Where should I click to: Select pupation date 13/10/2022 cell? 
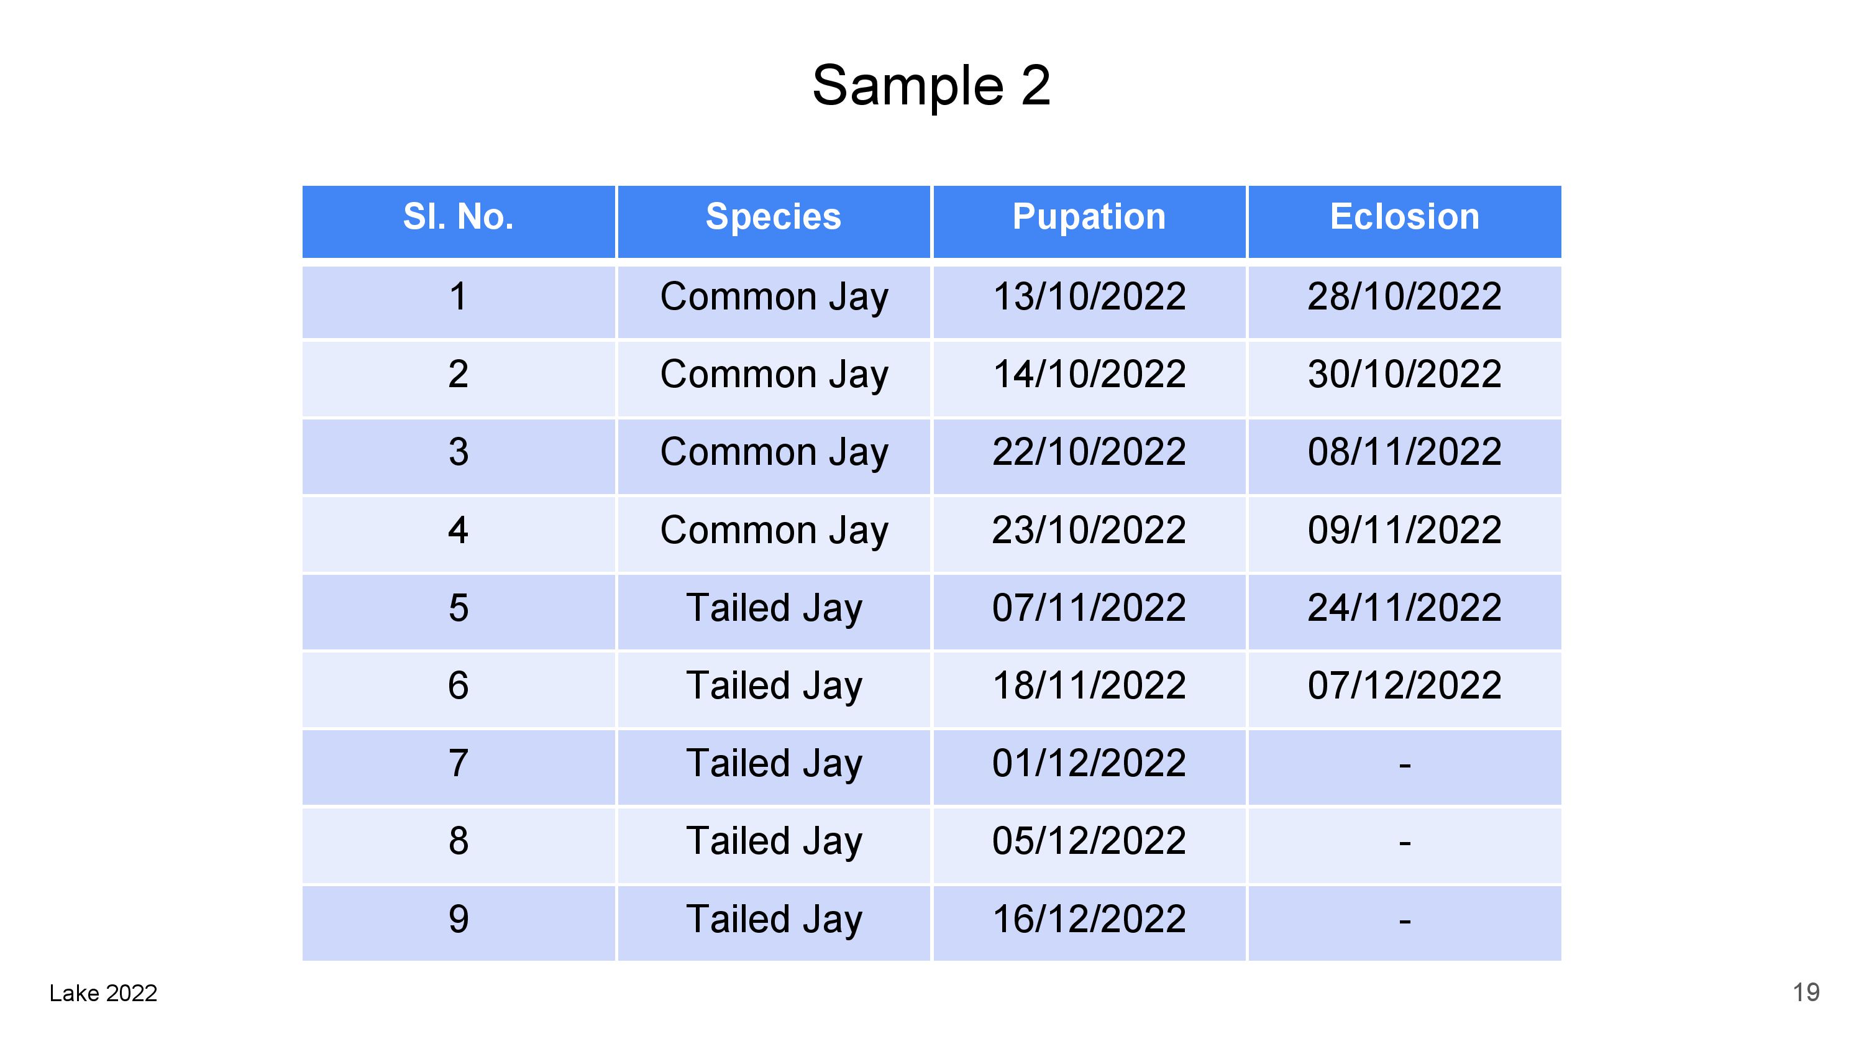click(1089, 297)
